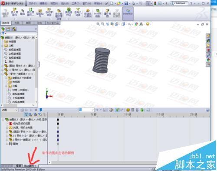
Task: Click the Gravity icon in motion study toolbar
Action: 142,110
